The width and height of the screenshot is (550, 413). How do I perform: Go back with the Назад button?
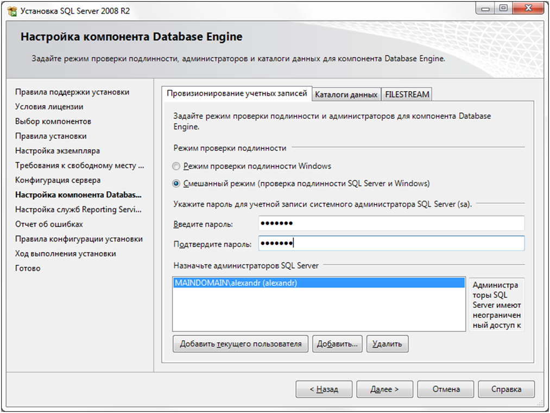(x=324, y=389)
